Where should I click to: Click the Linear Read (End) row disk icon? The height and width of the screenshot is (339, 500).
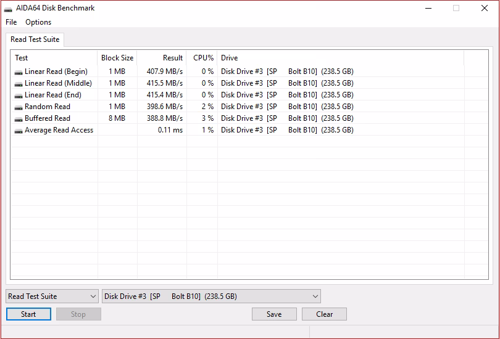(19, 96)
